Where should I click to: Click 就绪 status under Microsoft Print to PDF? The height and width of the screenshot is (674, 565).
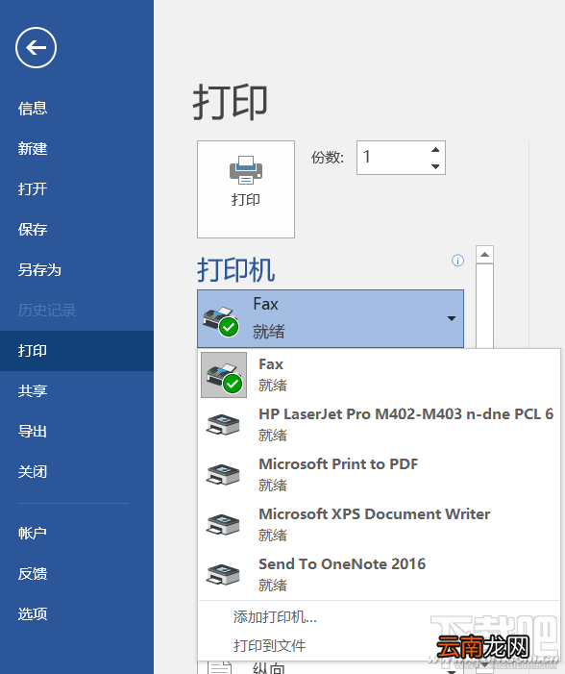click(272, 486)
